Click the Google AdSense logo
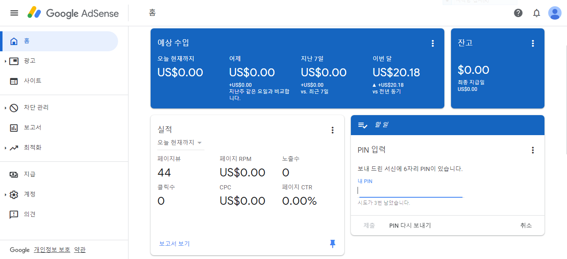Screen dimensions: 567x259 click(x=73, y=13)
